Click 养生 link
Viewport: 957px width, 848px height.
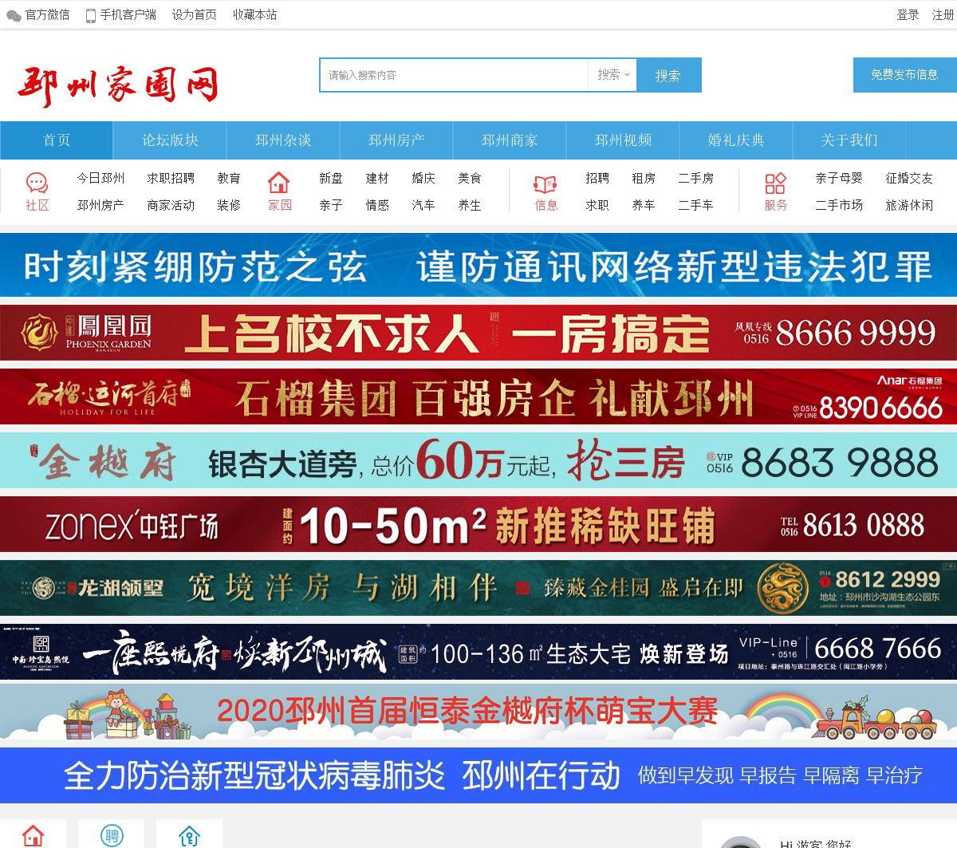tap(470, 205)
